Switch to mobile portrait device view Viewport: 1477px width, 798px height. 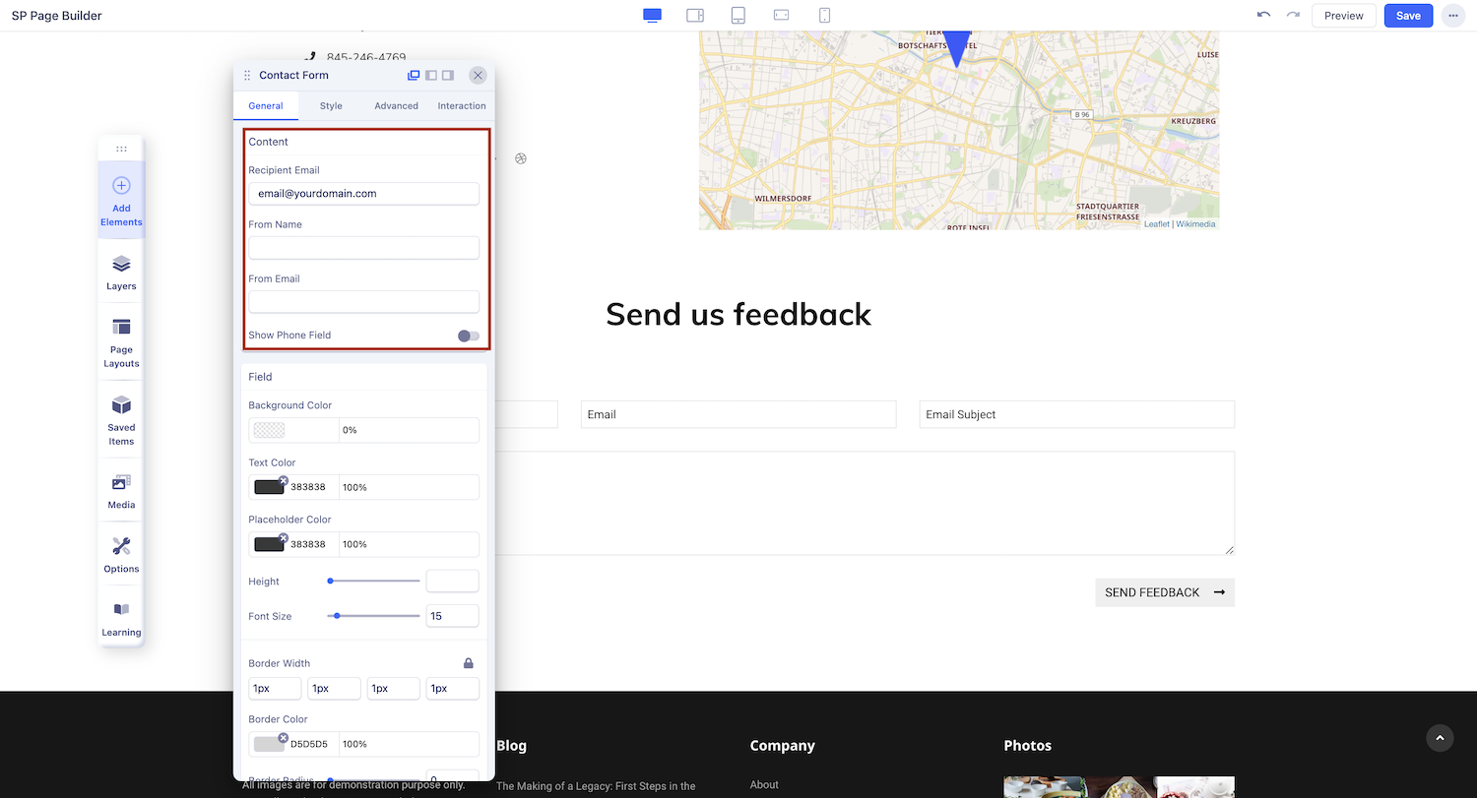pos(825,16)
